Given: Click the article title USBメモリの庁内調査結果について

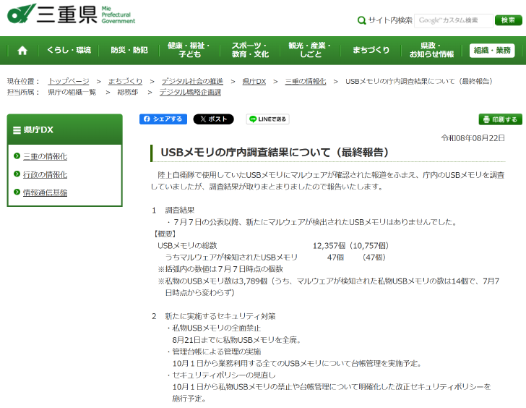Looking at the screenshot, I should pyautogui.click(x=275, y=153).
